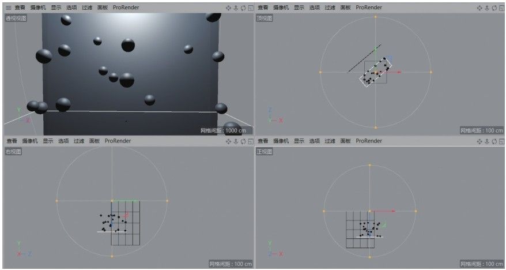This screenshot has height=270, width=506.
Task: Toggle maximize icon of the front view
Action: pyautogui.click(x=501, y=141)
